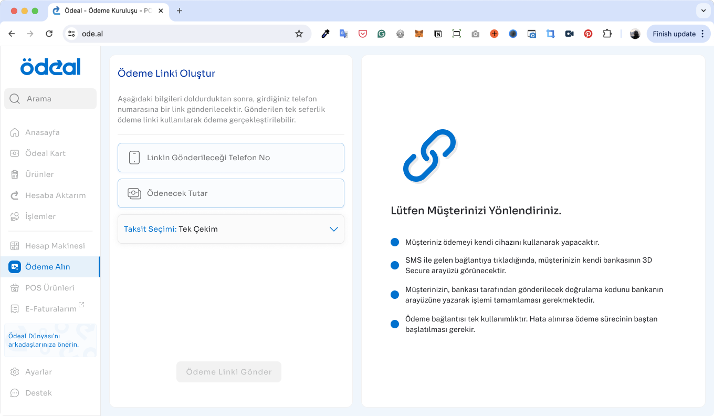Screen dimensions: 714x416
Task: Open the video camera recorder extension
Action: [x=570, y=34]
